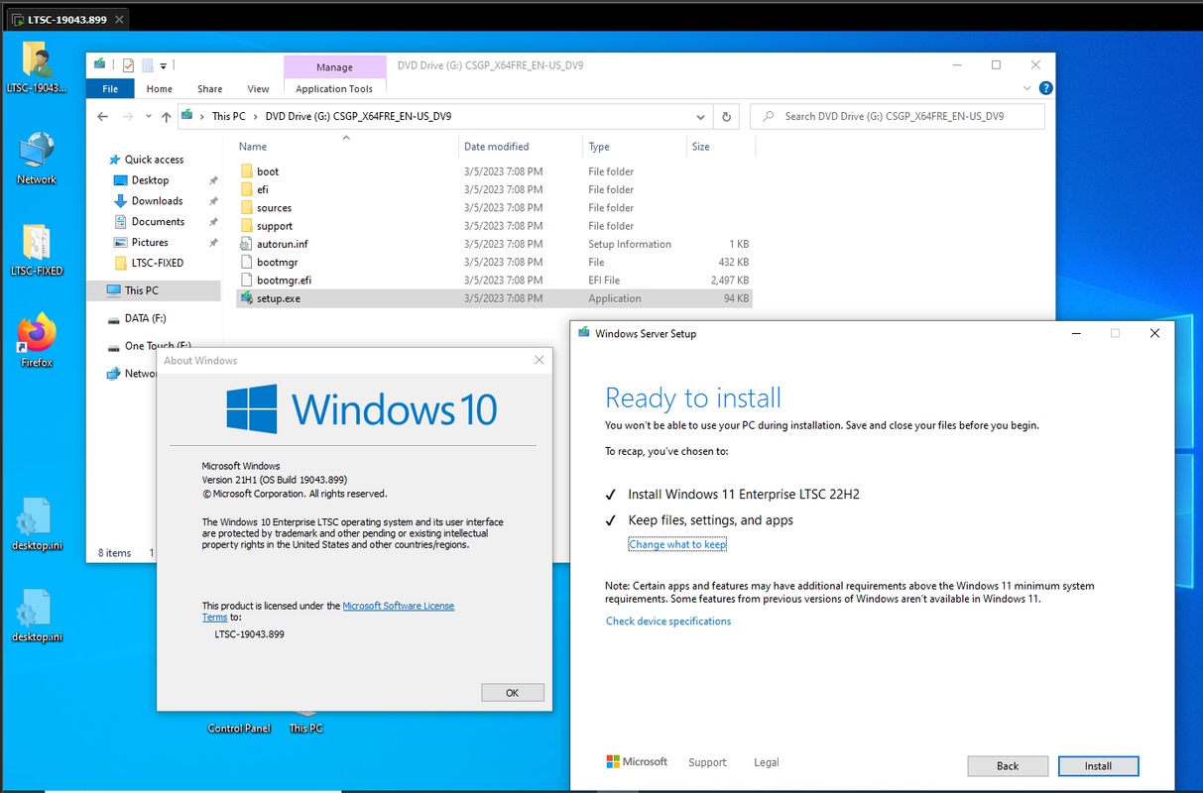1203x793 pixels.
Task: Open the Microsoft Software License Terms link
Action: pos(399,606)
